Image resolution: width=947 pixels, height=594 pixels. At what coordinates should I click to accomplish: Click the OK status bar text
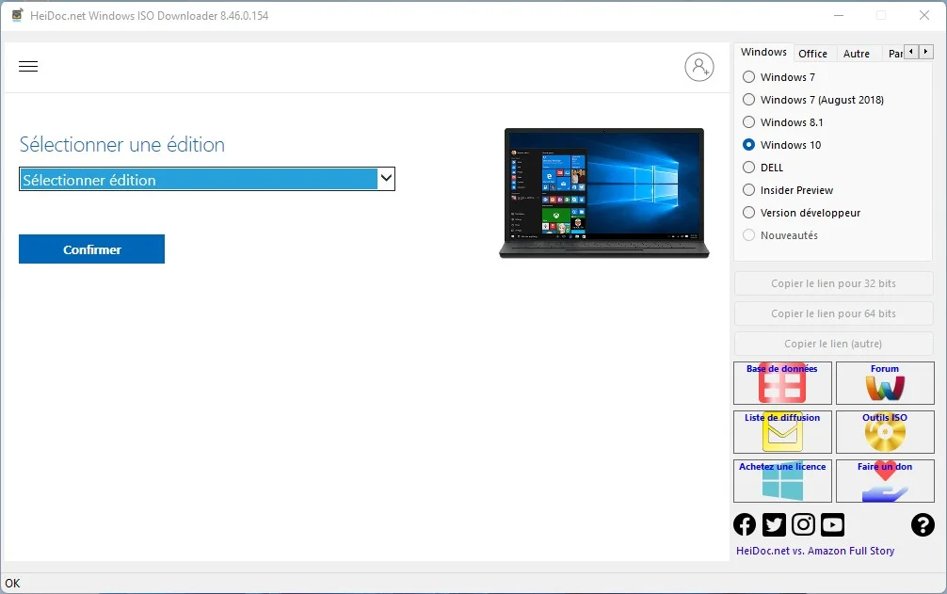pyautogui.click(x=12, y=583)
